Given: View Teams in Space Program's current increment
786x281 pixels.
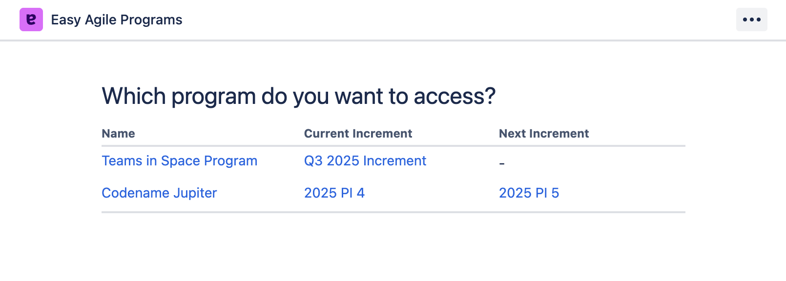Looking at the screenshot, I should [x=365, y=161].
